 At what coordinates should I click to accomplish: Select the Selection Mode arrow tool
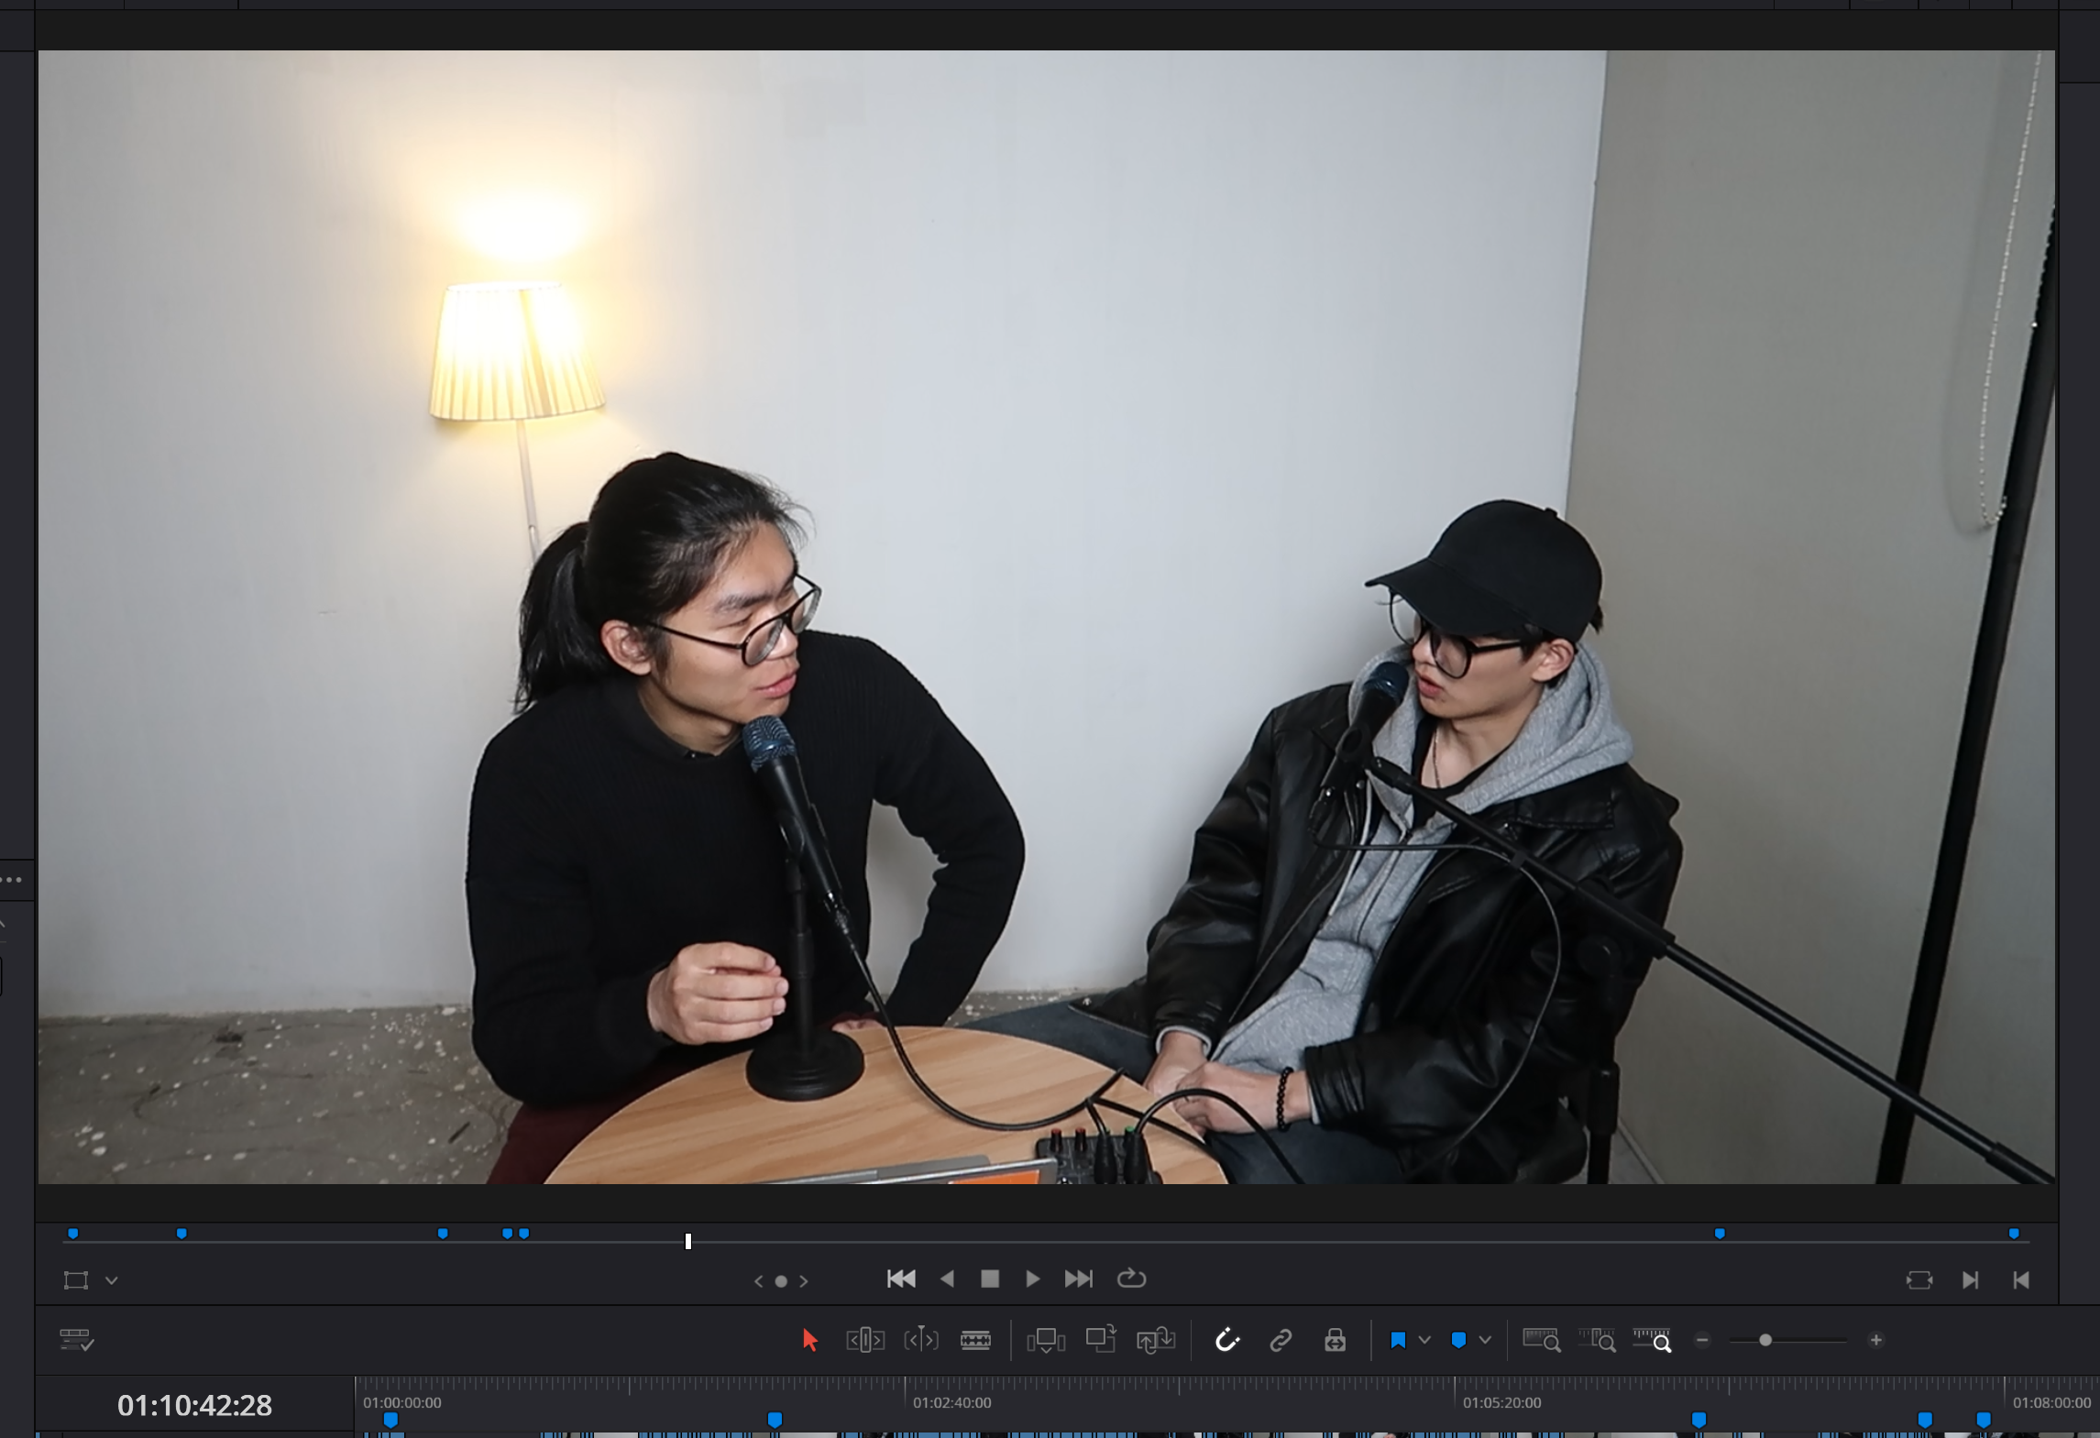[809, 1340]
